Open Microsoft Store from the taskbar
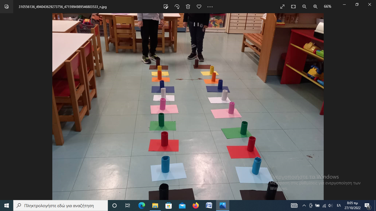The image size is (376, 211). 169,206
